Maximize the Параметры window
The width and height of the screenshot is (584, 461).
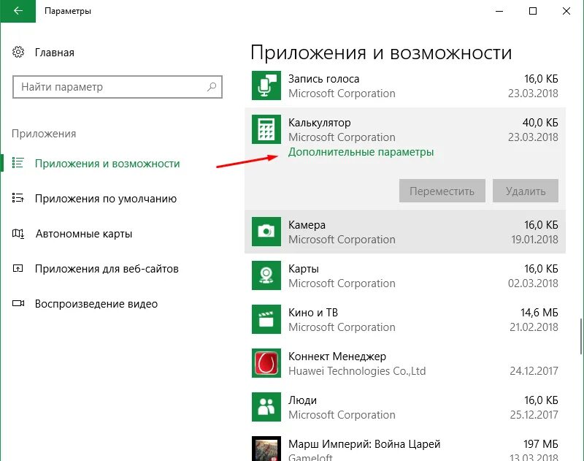(533, 11)
